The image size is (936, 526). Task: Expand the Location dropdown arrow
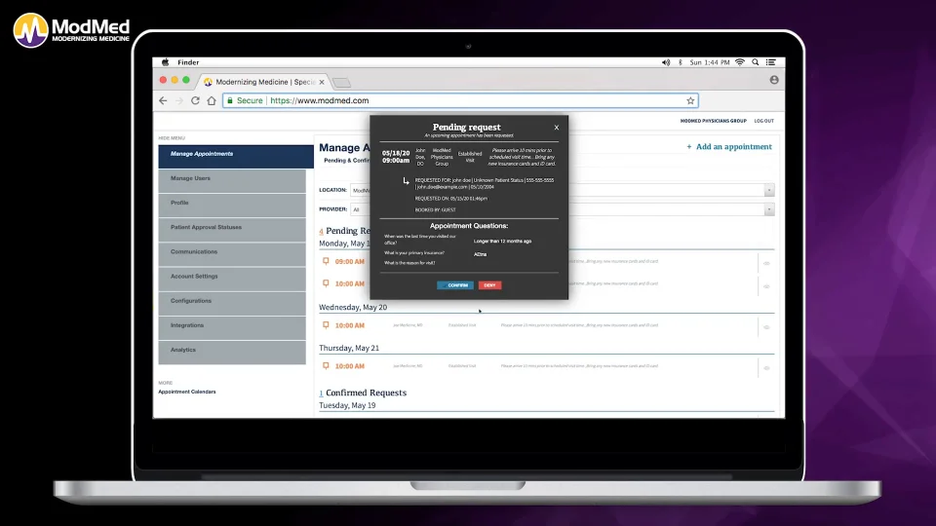coord(769,190)
